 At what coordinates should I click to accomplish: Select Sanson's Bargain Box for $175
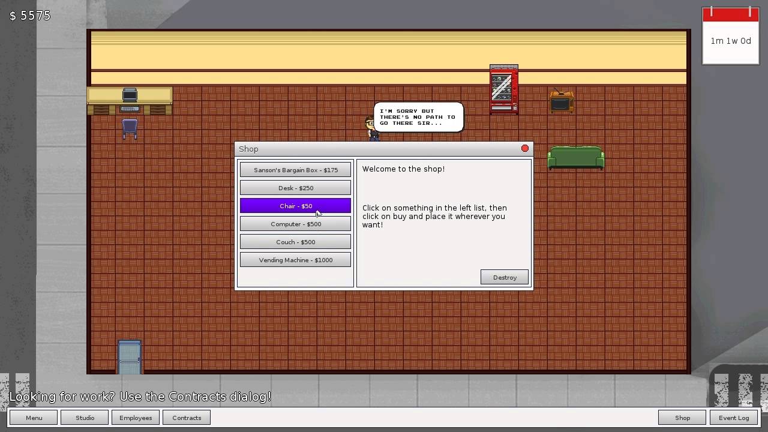[x=295, y=170]
